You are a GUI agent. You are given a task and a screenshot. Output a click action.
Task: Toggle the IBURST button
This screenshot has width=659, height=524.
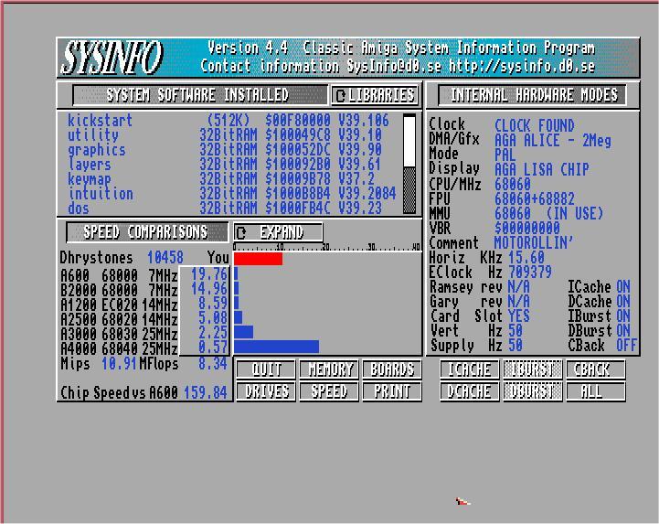[x=533, y=369]
